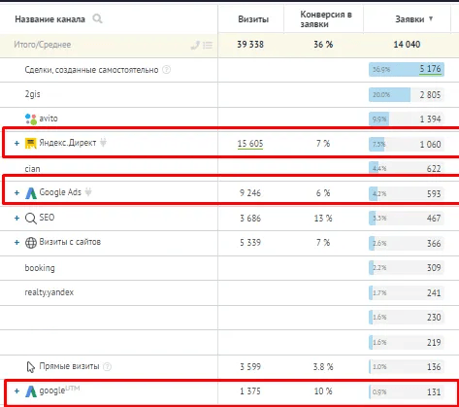Image resolution: width=459 pixels, height=407 pixels.
Task: Click the Итого/Среднее row label
Action: [42, 45]
